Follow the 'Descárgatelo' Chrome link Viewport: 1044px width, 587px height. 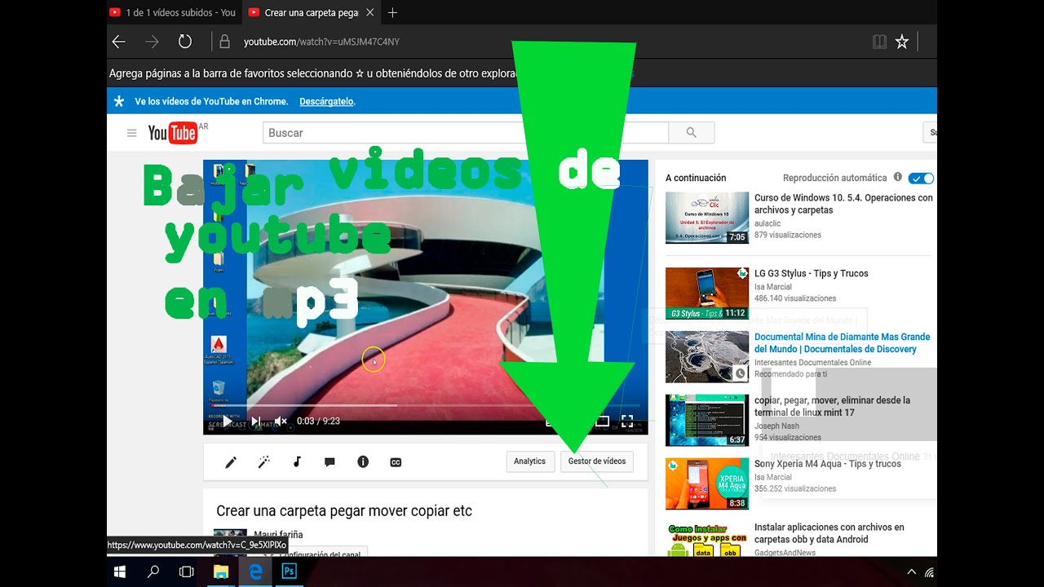click(326, 102)
